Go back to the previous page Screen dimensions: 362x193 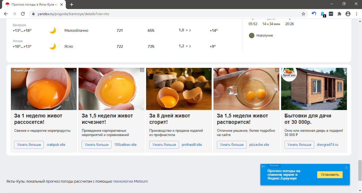pyautogui.click(x=6, y=14)
